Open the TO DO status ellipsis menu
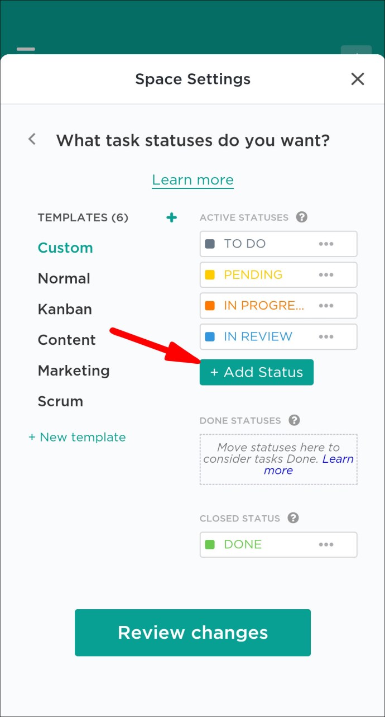Viewport: 385px width, 717px height. 326,244
